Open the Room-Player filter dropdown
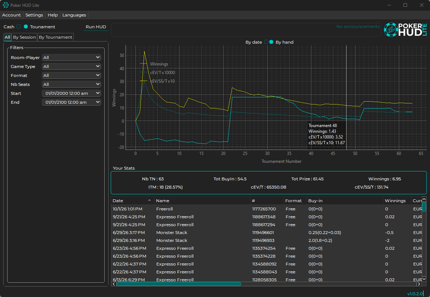The width and height of the screenshot is (430, 297). [71, 58]
